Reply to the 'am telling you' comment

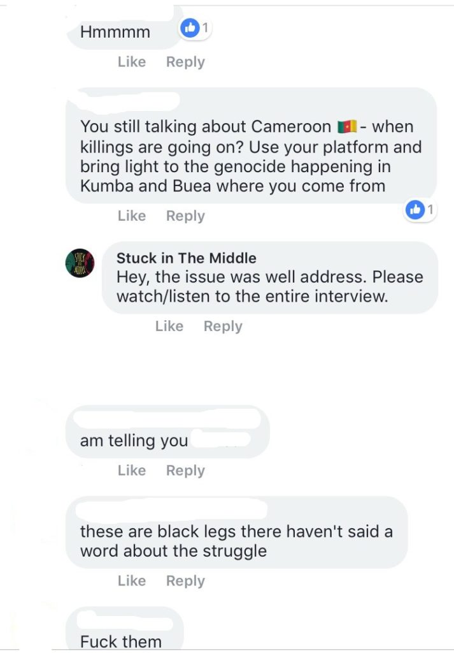[185, 470]
